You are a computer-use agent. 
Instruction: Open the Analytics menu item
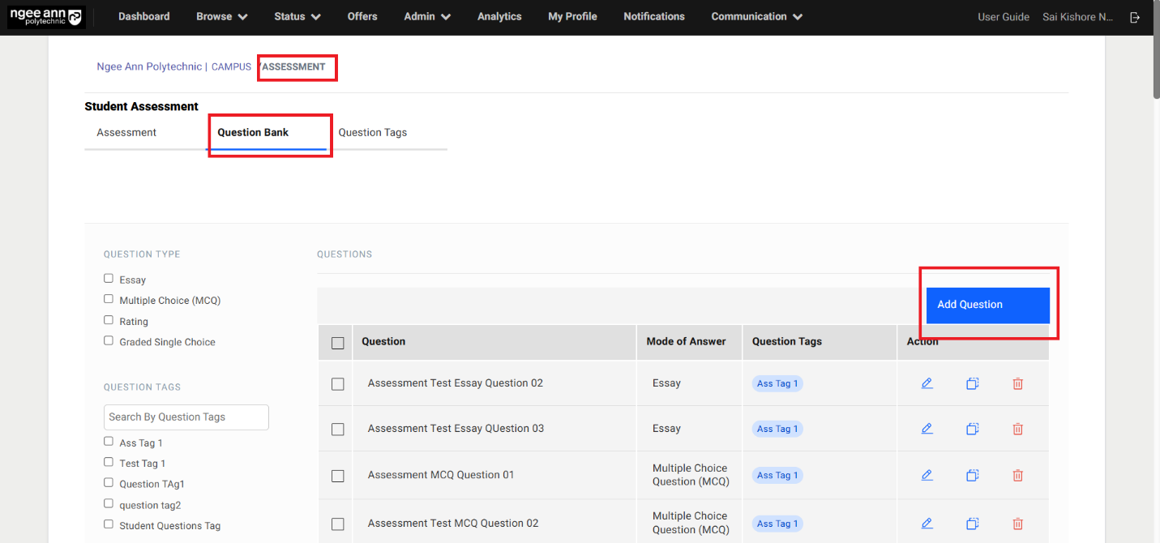499,17
